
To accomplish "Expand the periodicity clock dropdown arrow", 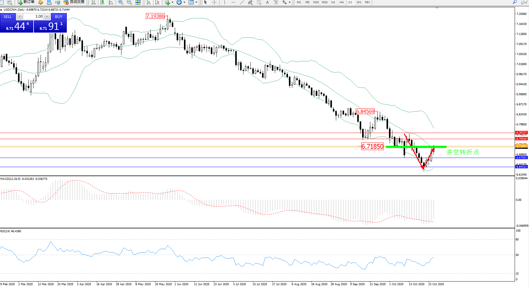I will coord(184,2).
